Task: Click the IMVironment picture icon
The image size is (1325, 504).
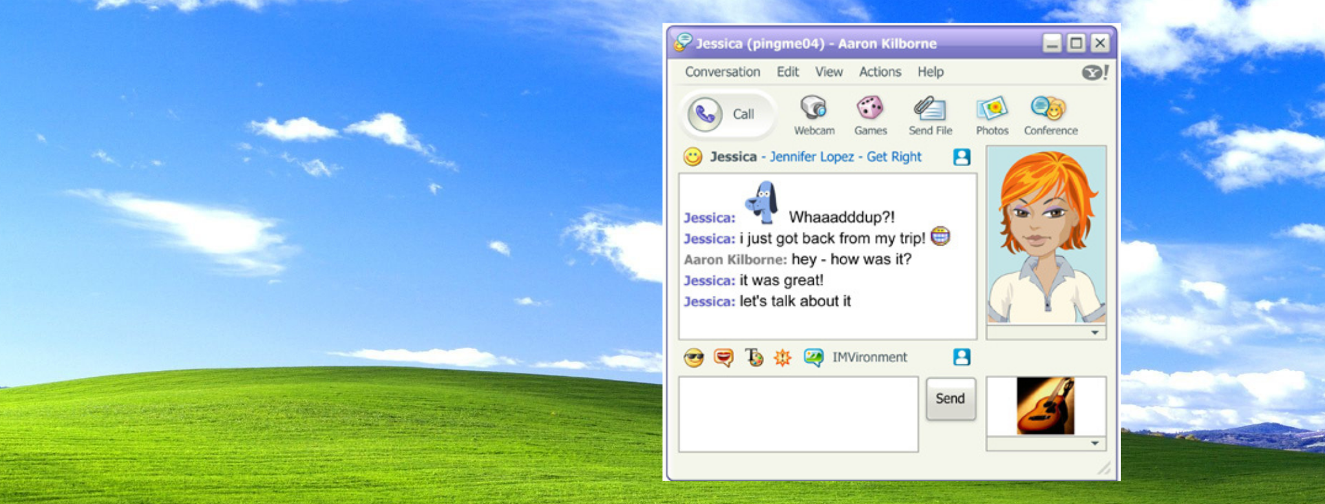Action: click(x=813, y=357)
